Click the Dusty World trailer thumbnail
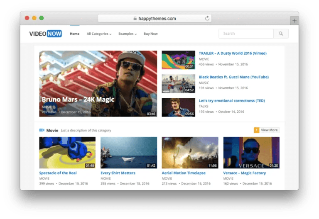The height and width of the screenshot is (219, 319). click(179, 60)
